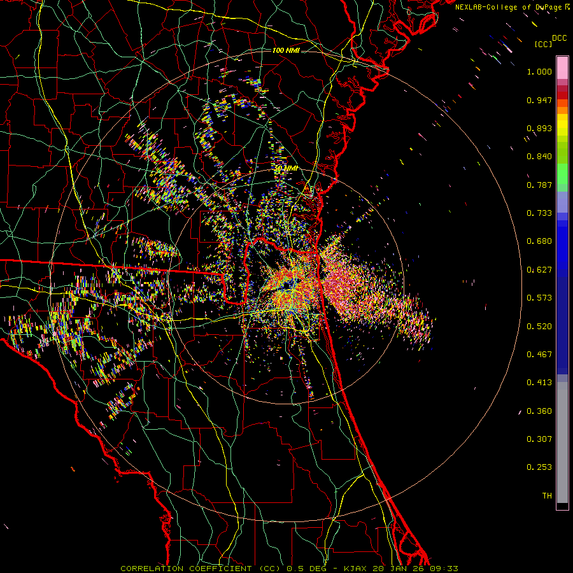Click the pink swatch atop the color bar
This screenshot has height=573, width=573.
562,67
